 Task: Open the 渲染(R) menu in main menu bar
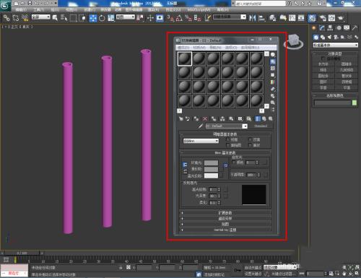coord(153,9)
